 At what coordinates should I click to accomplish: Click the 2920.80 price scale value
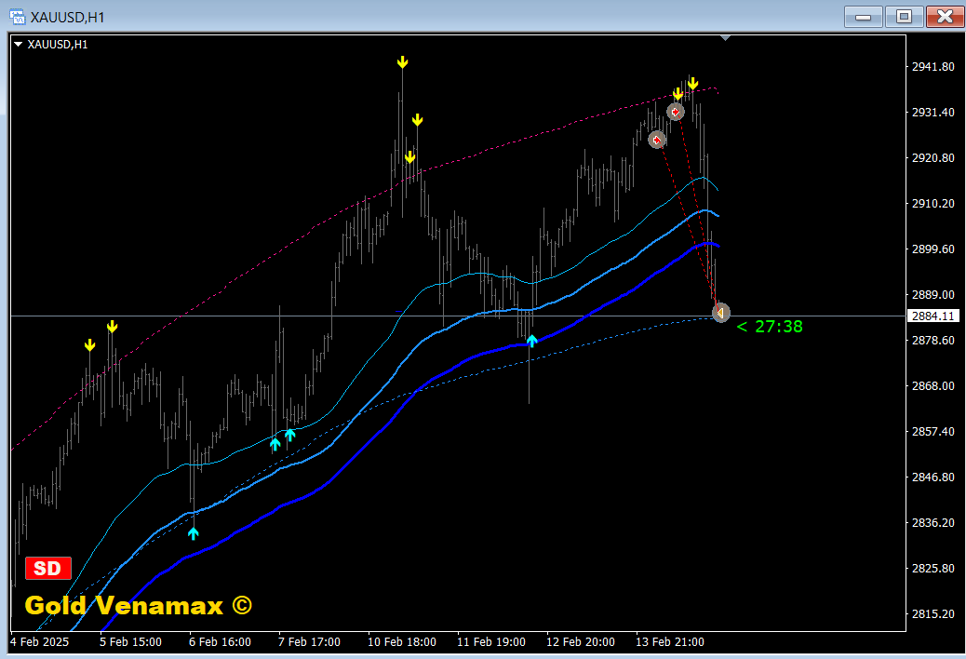point(932,157)
